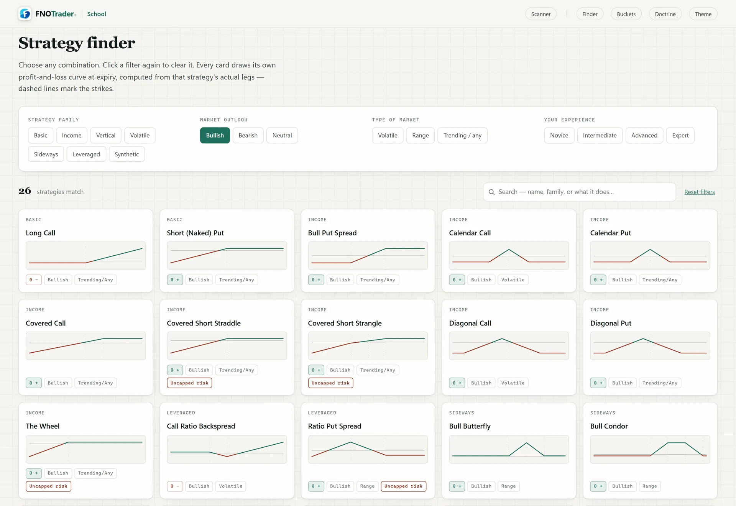Switch theme with the Theme button
Image resolution: width=736 pixels, height=506 pixels.
pyautogui.click(x=703, y=14)
